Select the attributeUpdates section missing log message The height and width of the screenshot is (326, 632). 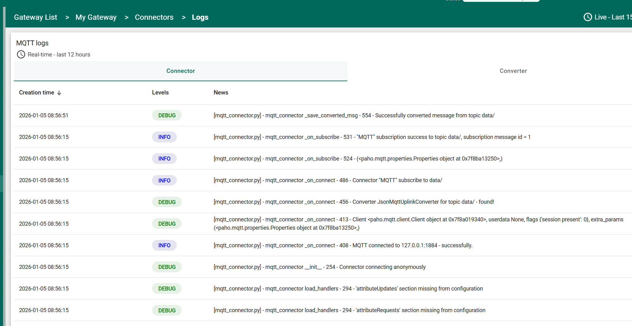[x=348, y=289]
